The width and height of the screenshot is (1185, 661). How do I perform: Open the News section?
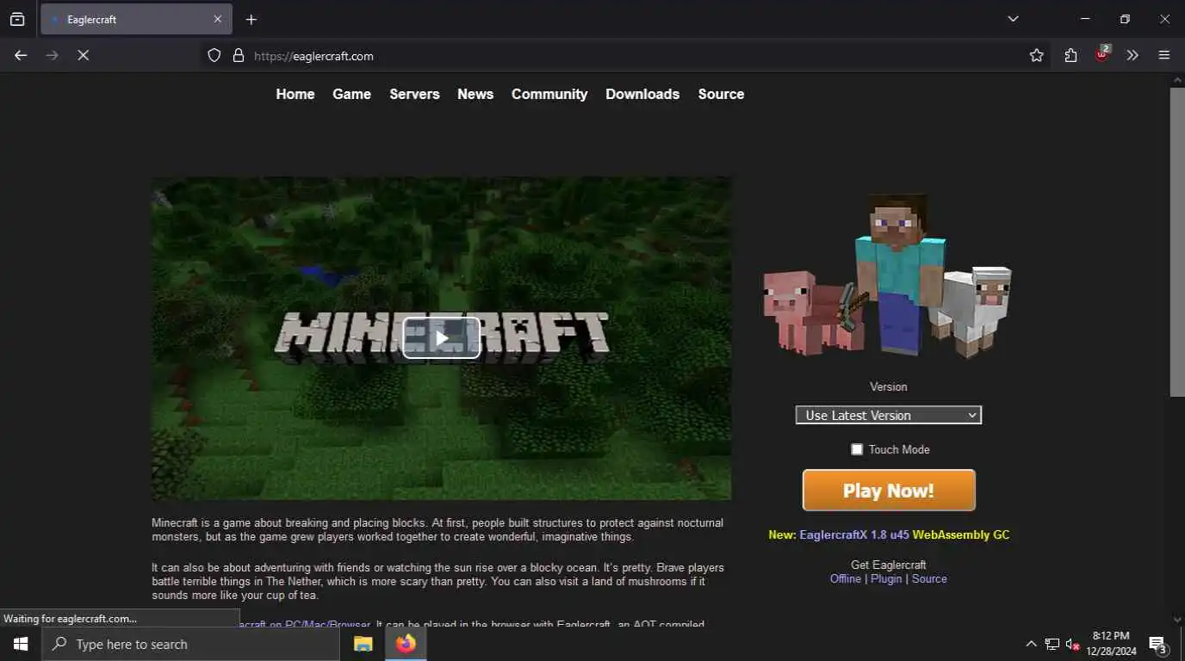tap(475, 94)
